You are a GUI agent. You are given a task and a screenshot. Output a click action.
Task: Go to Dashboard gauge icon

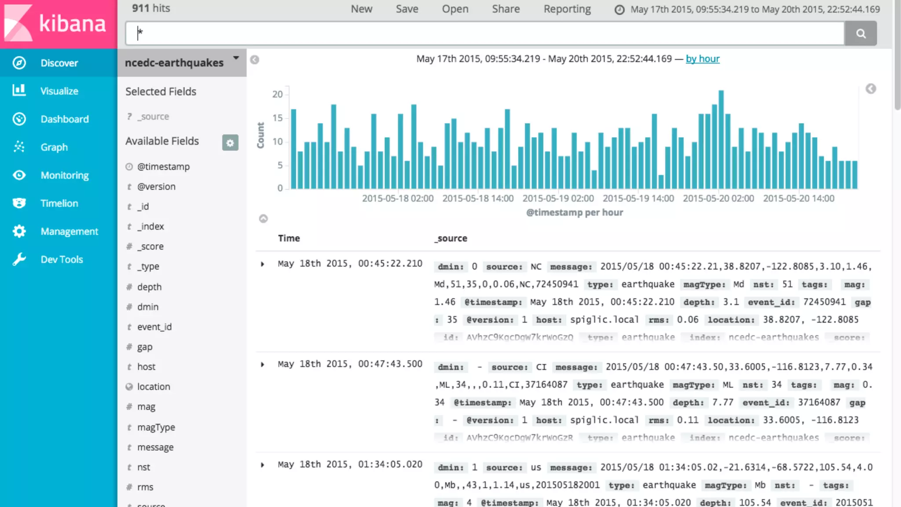(19, 119)
